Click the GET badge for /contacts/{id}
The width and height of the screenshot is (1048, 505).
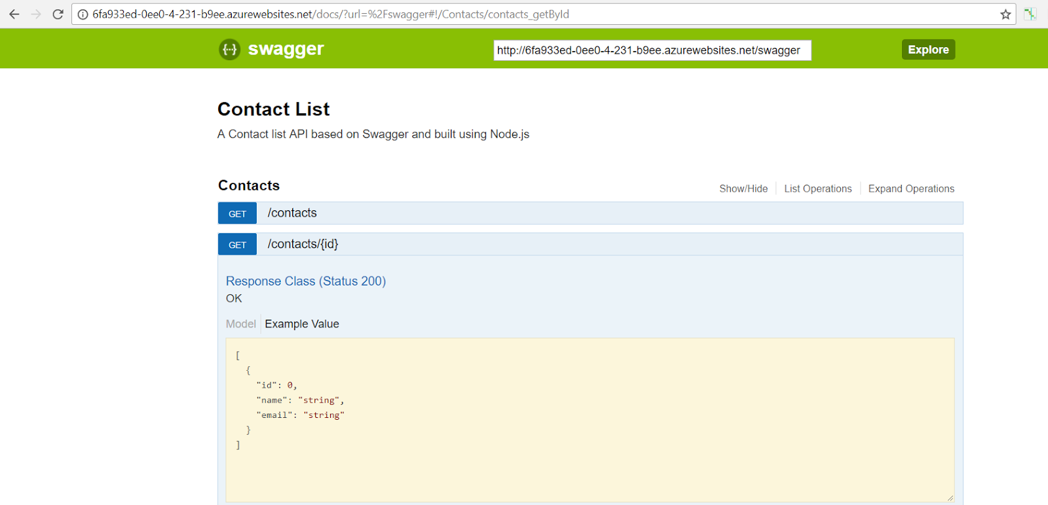point(237,245)
